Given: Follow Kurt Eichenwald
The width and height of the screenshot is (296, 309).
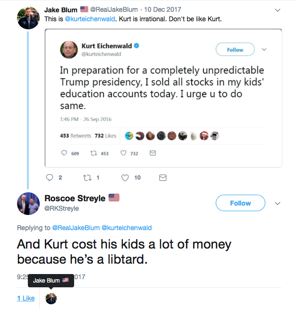Looking at the screenshot, I should pyautogui.click(x=235, y=50).
